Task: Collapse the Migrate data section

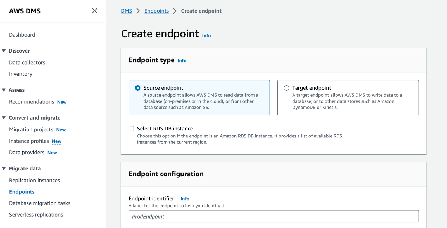Action: pyautogui.click(x=4, y=168)
